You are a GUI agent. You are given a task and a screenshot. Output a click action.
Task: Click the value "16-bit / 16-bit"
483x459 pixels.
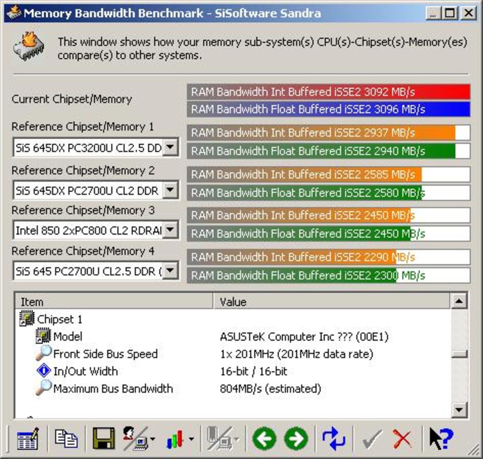coord(253,371)
